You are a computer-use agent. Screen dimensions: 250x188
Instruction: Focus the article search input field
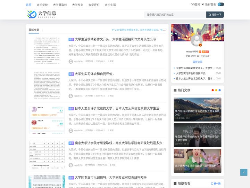click(175, 15)
